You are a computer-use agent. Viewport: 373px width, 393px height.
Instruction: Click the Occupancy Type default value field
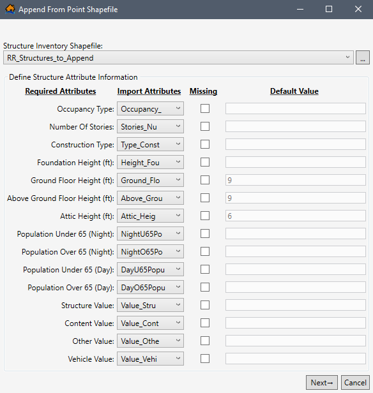296,108
